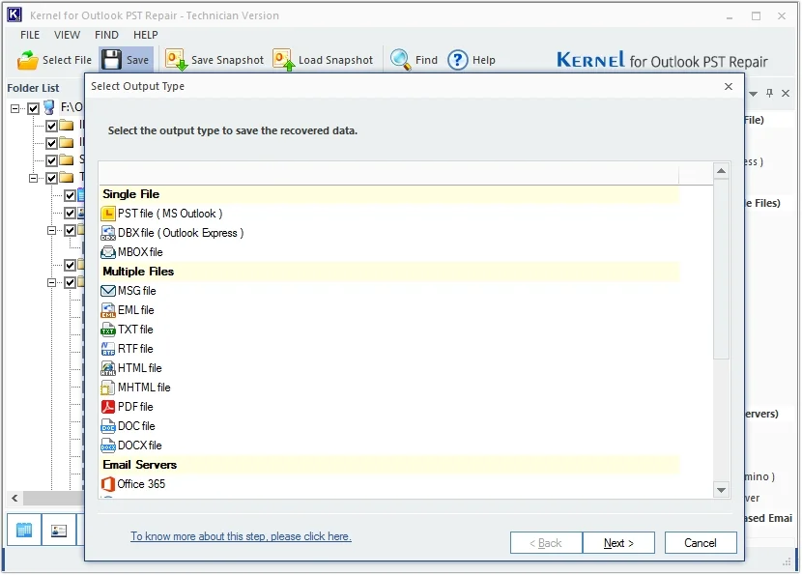Click the Load Snapshot icon

coord(284,60)
